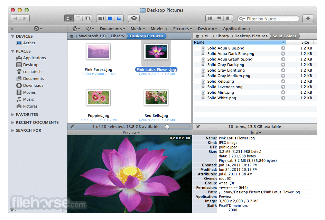Click the download arrow toolbar button

click(x=308, y=18)
